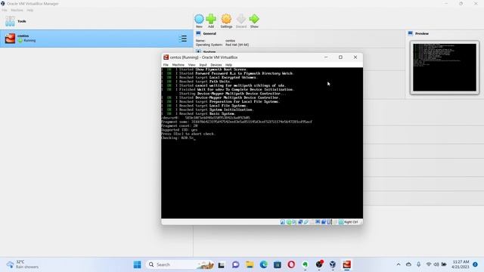Click the Add machine green plus icon
Image resolution: width=484 pixels, height=272 pixels.
(211, 19)
